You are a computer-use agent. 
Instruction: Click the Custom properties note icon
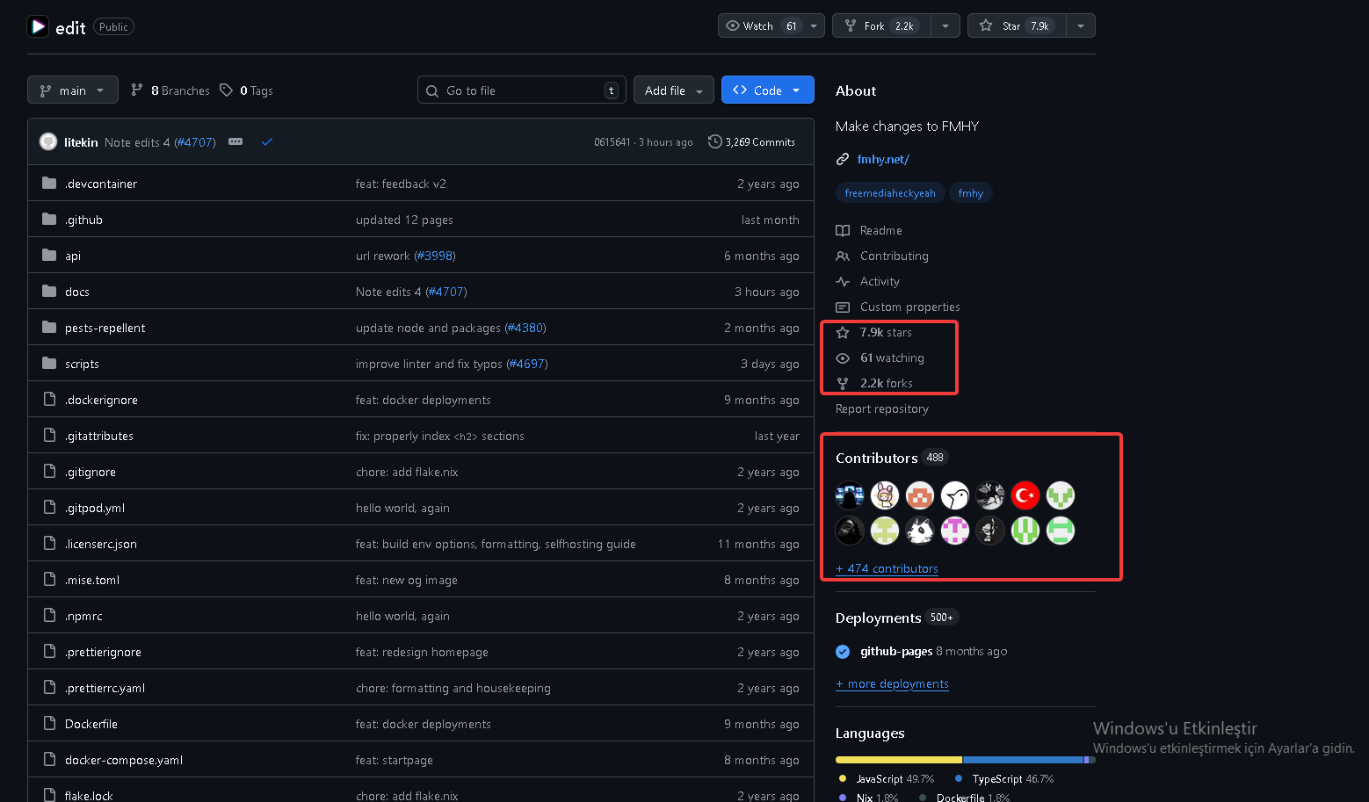click(x=843, y=307)
